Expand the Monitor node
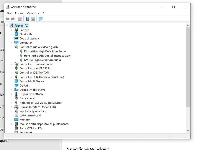This screenshot has width=203, height=150. [12, 120]
